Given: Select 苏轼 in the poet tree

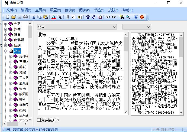Looking at the screenshot, I should click(x=22, y=67).
